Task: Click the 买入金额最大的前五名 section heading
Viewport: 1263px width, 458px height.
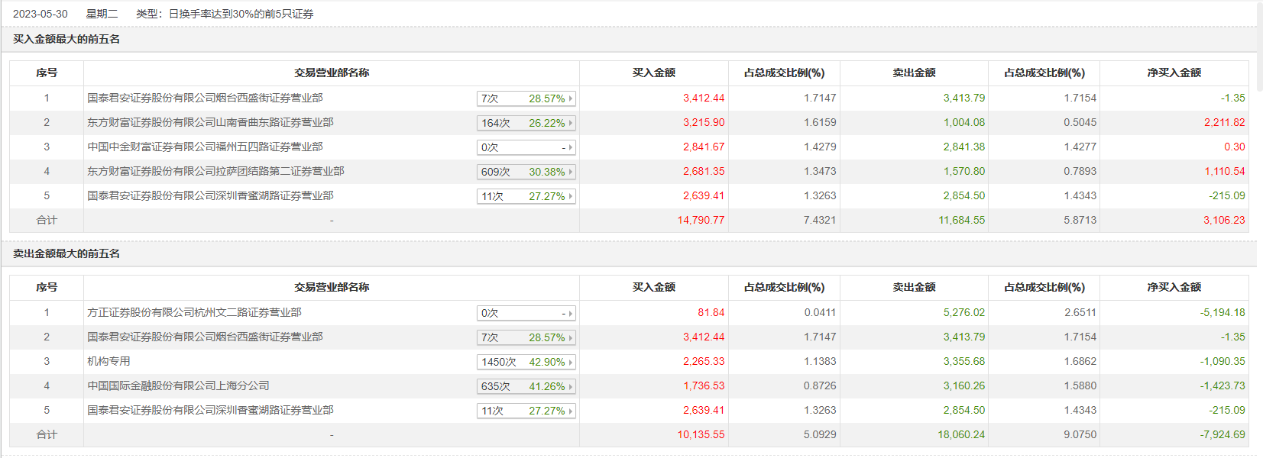Action: (66, 39)
